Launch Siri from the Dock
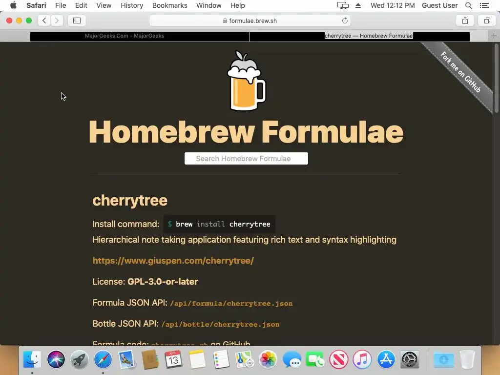 tap(56, 359)
